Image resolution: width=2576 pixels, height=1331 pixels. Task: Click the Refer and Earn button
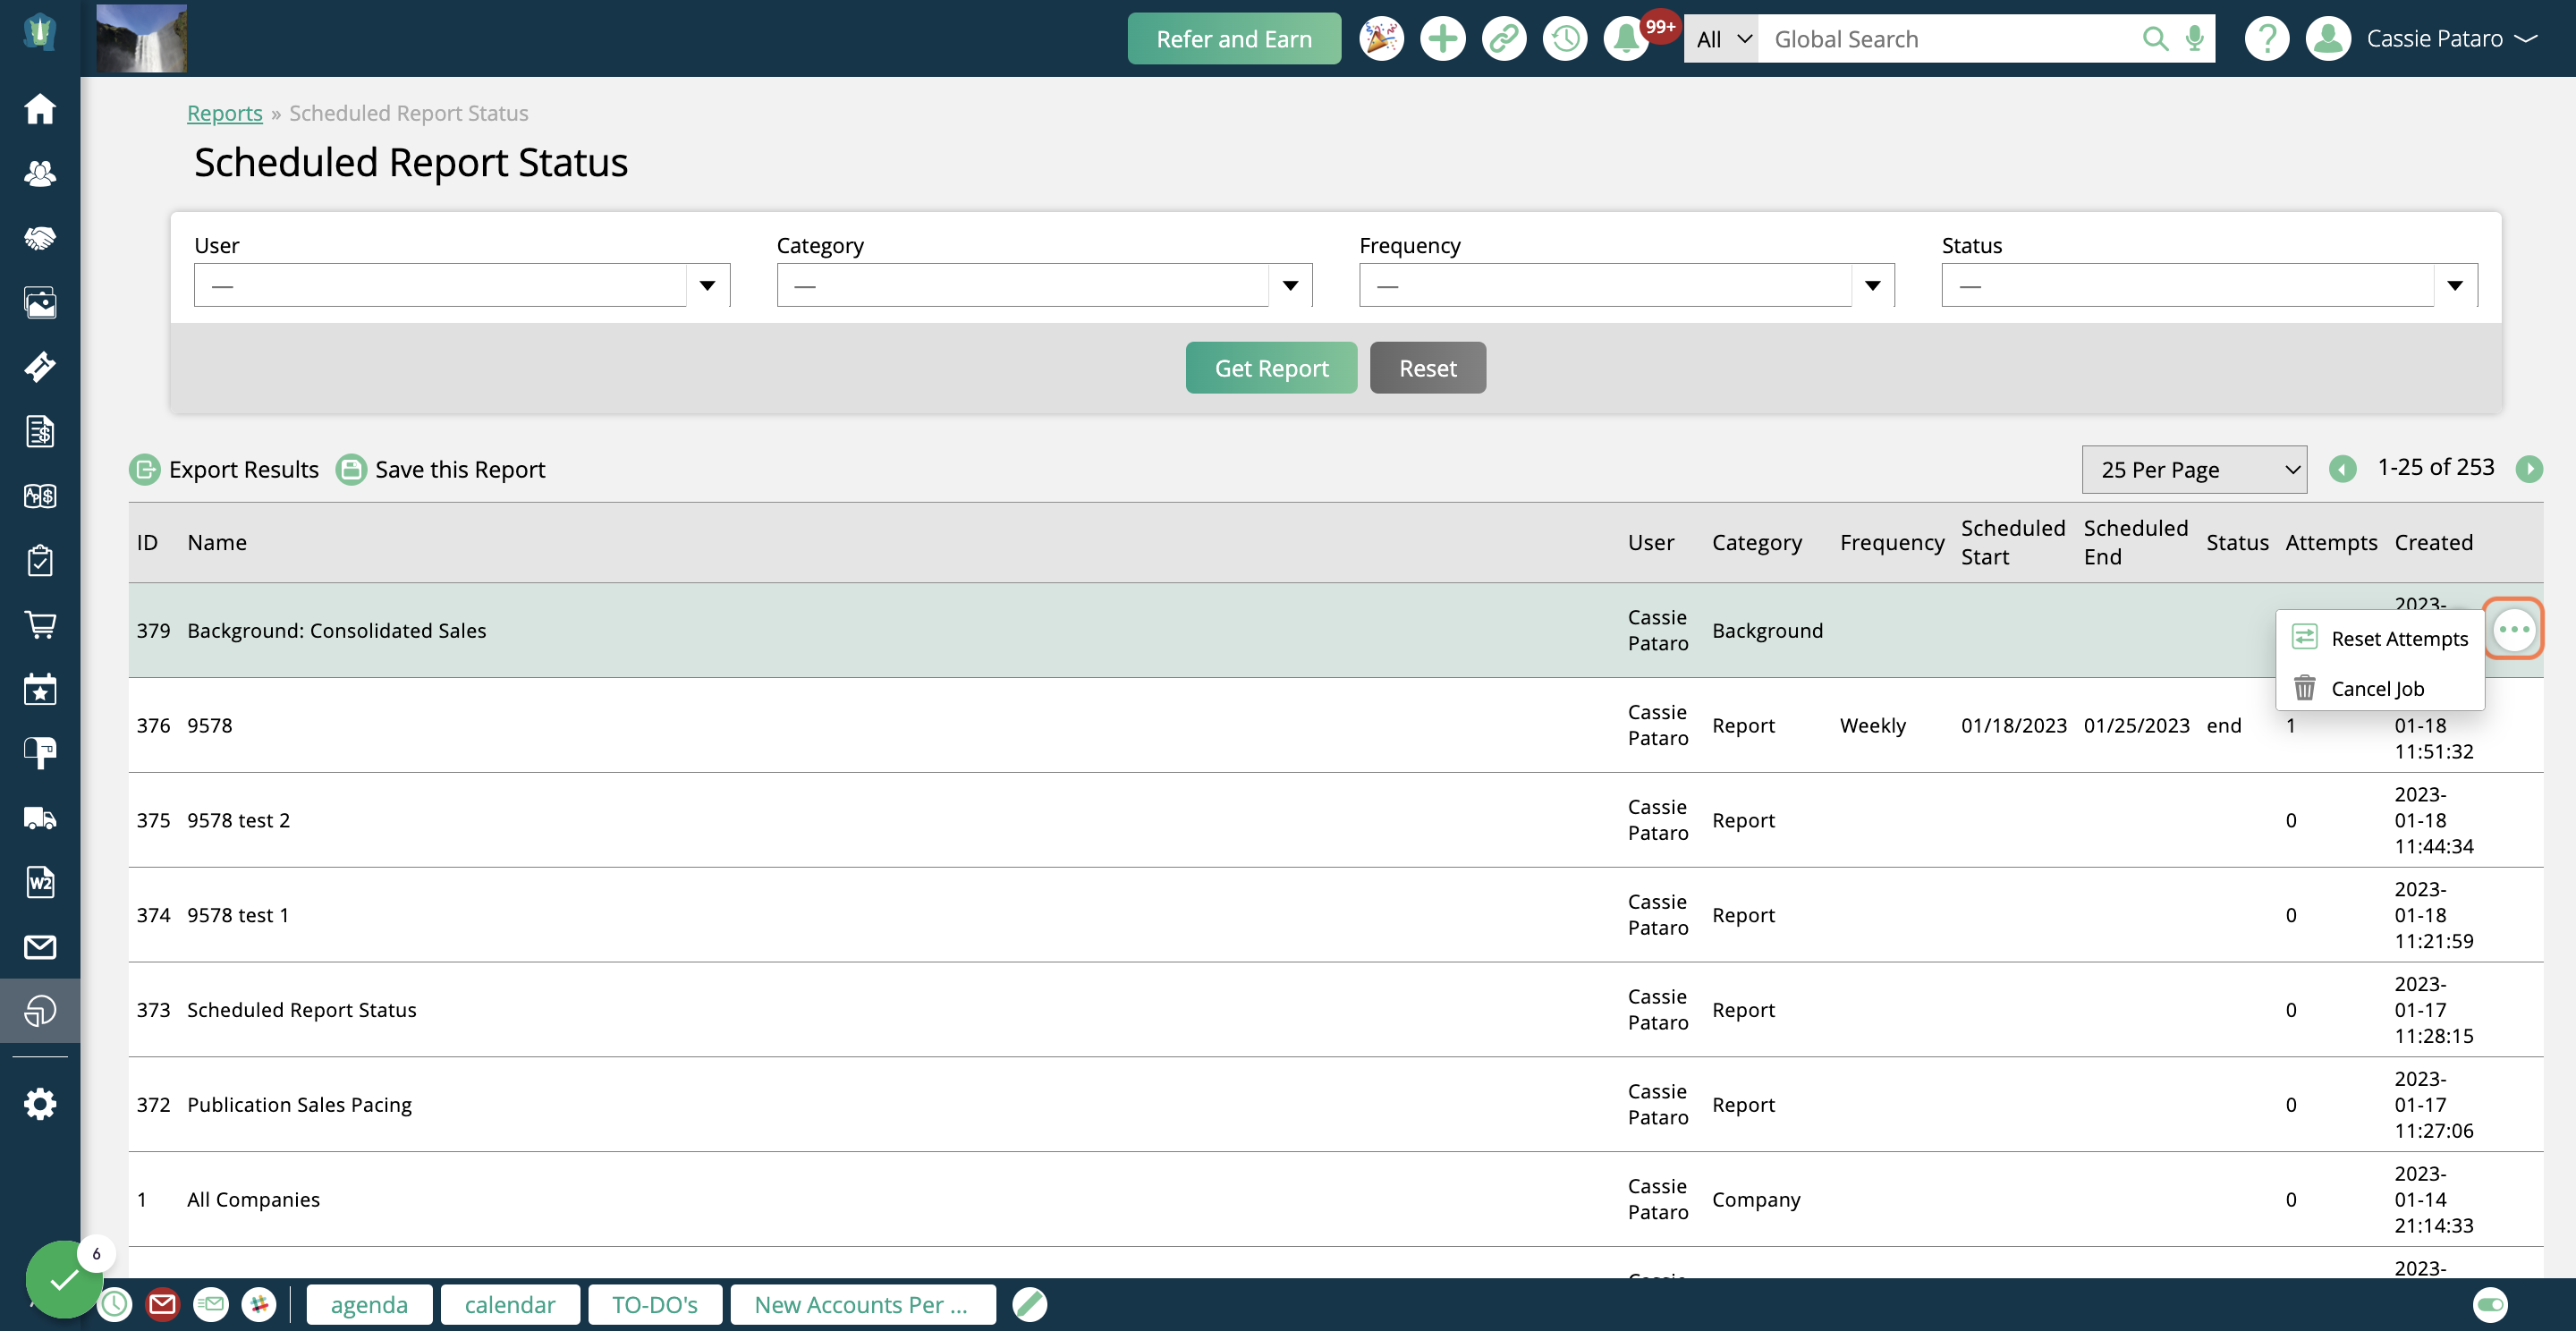1234,39
